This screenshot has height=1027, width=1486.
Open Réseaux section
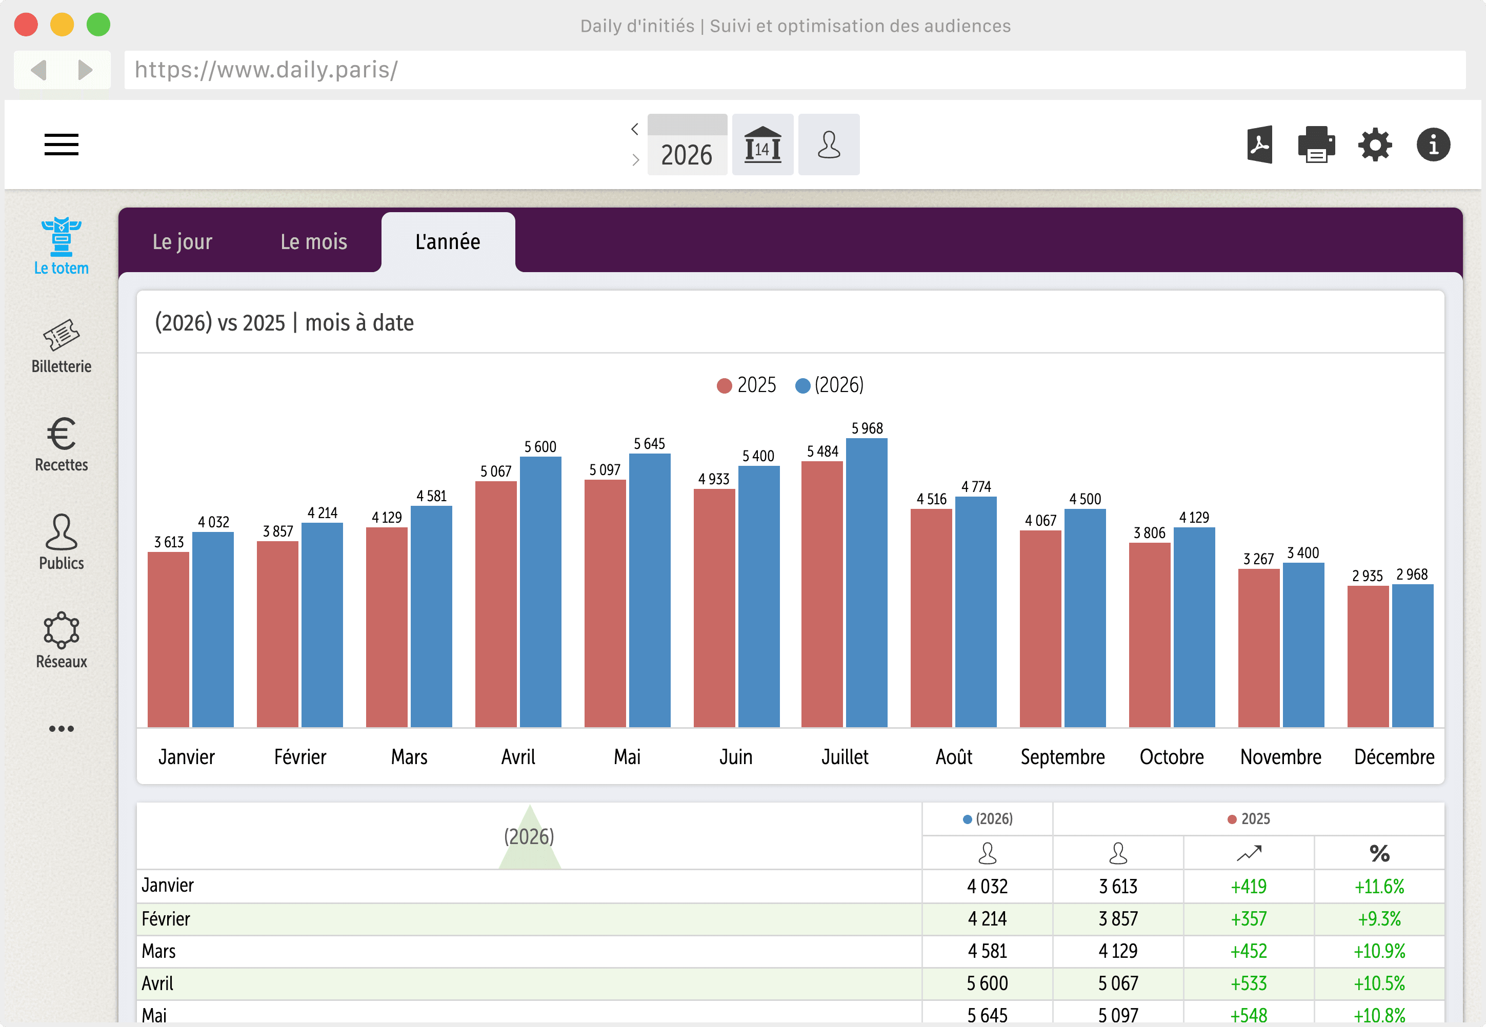(x=61, y=641)
